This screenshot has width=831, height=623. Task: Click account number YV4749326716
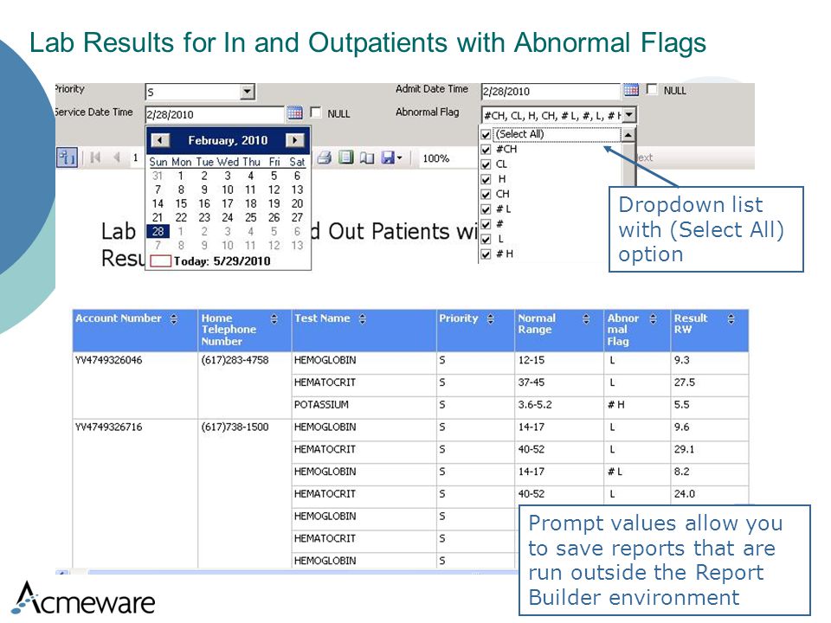click(109, 427)
